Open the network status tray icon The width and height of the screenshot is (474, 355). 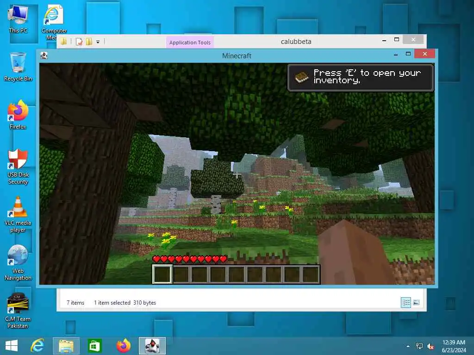click(419, 346)
